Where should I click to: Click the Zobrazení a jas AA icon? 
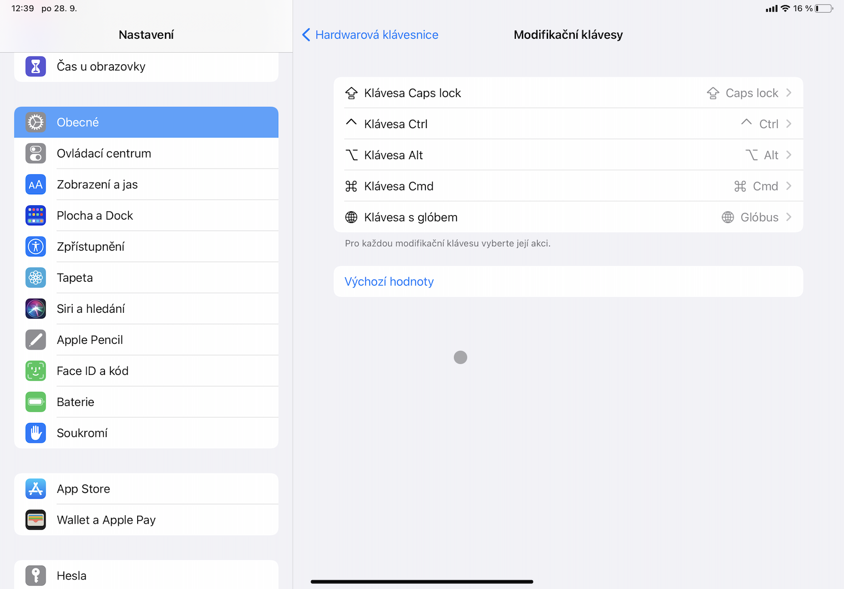36,185
